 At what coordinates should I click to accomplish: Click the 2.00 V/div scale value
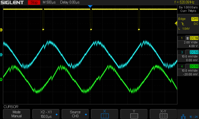point(191,42)
